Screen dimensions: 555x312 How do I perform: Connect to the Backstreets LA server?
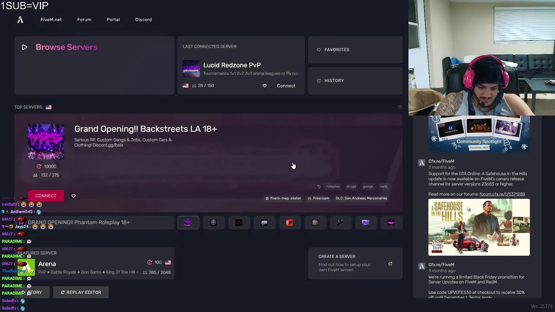click(x=46, y=196)
